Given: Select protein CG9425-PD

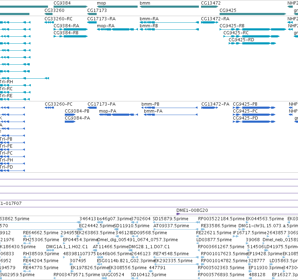Looking at the screenshot, I should [254, 122].
